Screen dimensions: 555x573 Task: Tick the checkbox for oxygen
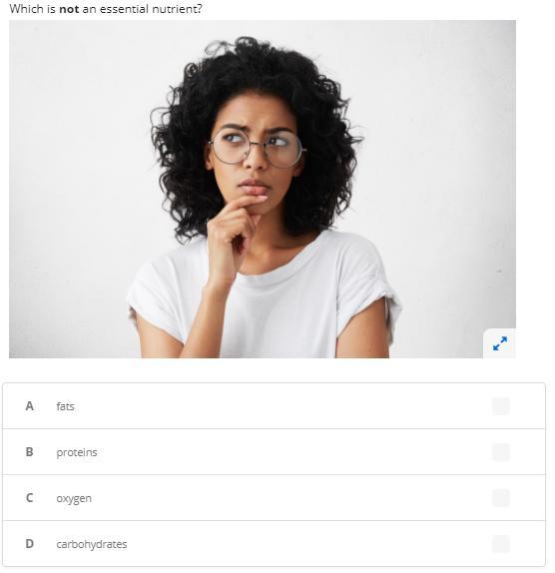click(x=500, y=498)
